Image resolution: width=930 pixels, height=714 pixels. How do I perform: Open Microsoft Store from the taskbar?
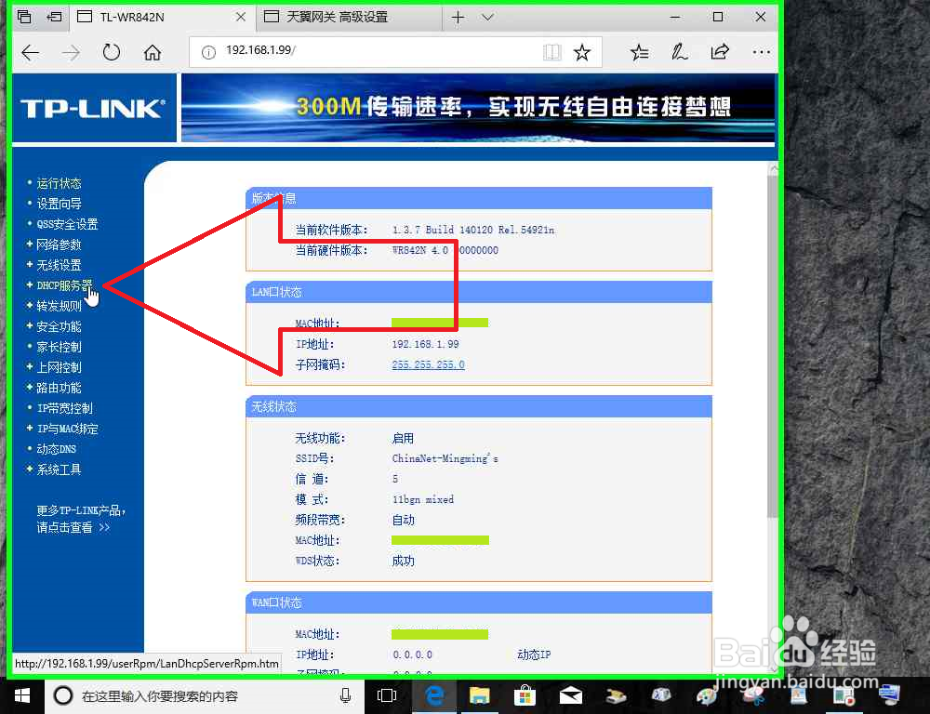coord(525,695)
